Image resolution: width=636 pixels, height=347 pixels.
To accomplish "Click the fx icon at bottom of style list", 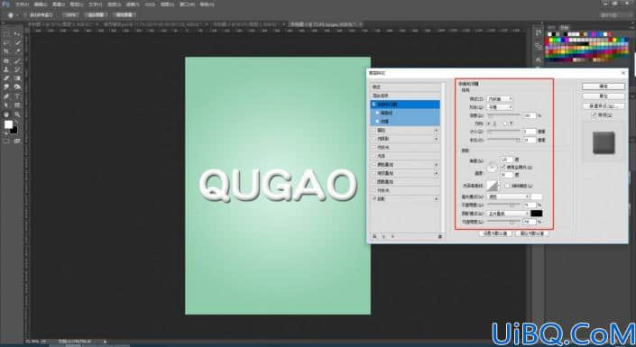I will tap(374, 236).
